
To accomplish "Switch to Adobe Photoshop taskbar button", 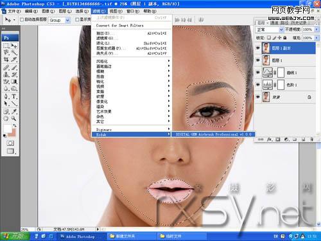I will 82,237.
